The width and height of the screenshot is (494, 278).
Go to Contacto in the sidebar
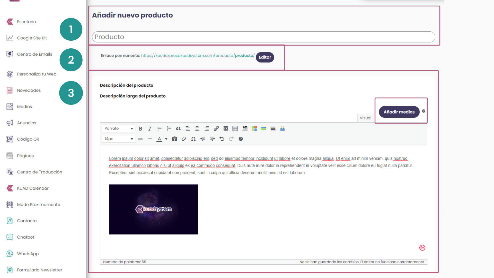(27, 221)
